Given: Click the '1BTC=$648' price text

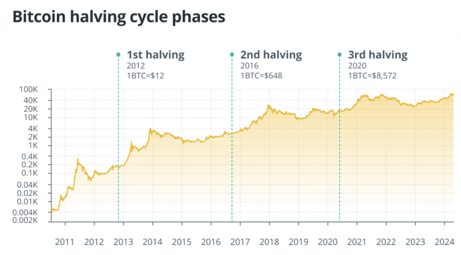Looking at the screenshot, I should [x=262, y=76].
